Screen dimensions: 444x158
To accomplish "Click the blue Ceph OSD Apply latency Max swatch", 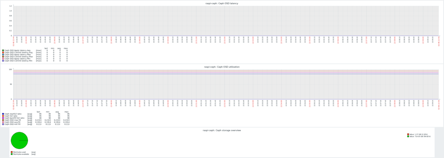I will (3, 55).
